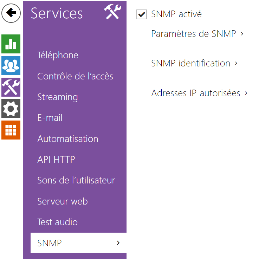Select Streaming in the Services menu
This screenshot has width=265, height=259.
pos(57,97)
